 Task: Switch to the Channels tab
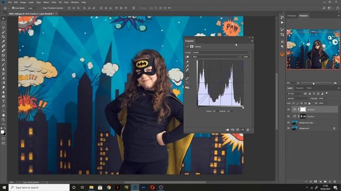pos(299,88)
